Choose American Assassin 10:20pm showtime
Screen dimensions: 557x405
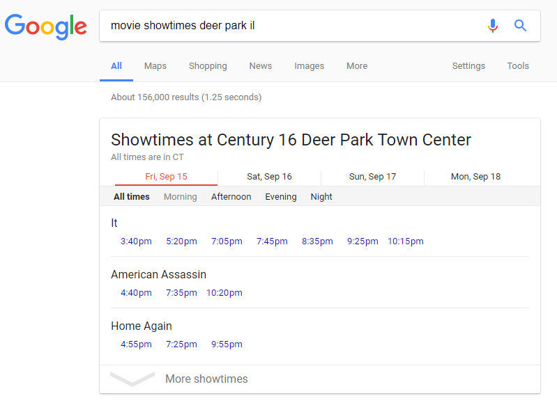point(224,293)
